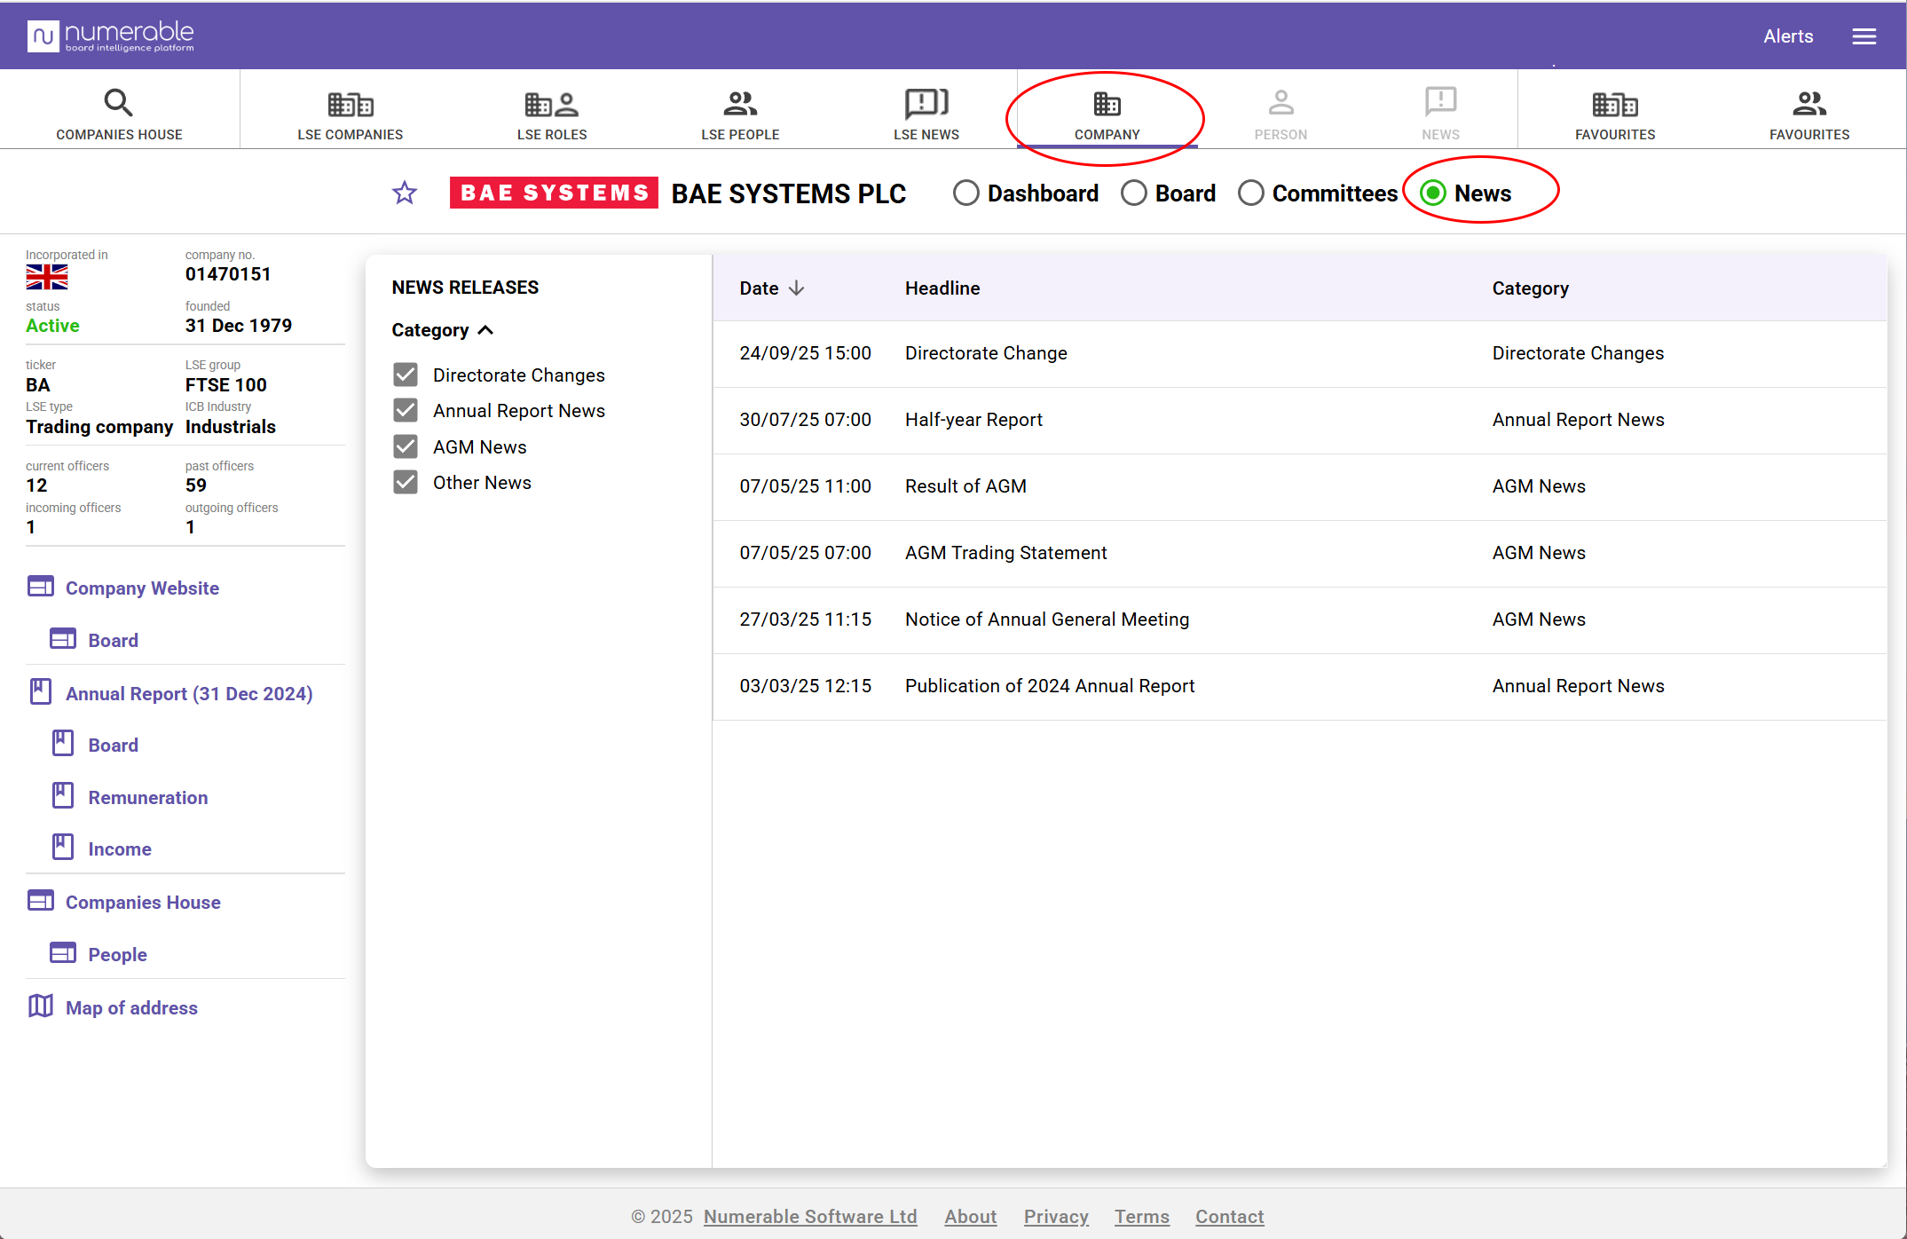Open the LSE People tab
This screenshot has height=1239, width=1907.
click(739, 114)
